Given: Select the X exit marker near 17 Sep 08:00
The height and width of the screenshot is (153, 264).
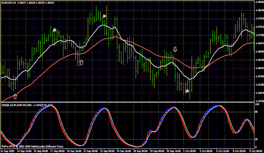Looking at the screenshot, I should tap(55, 30).
